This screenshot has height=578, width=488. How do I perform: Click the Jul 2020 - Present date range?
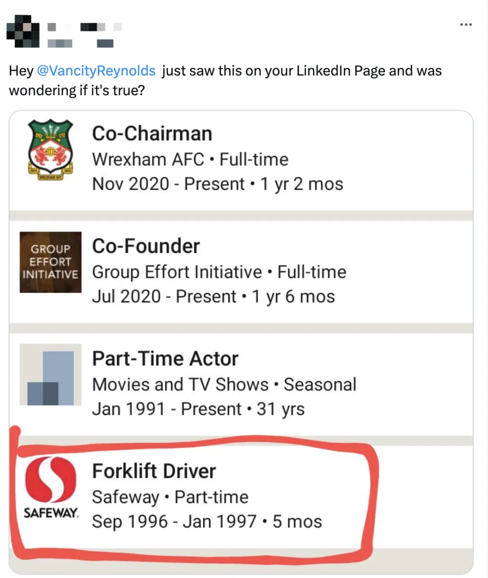pyautogui.click(x=164, y=297)
